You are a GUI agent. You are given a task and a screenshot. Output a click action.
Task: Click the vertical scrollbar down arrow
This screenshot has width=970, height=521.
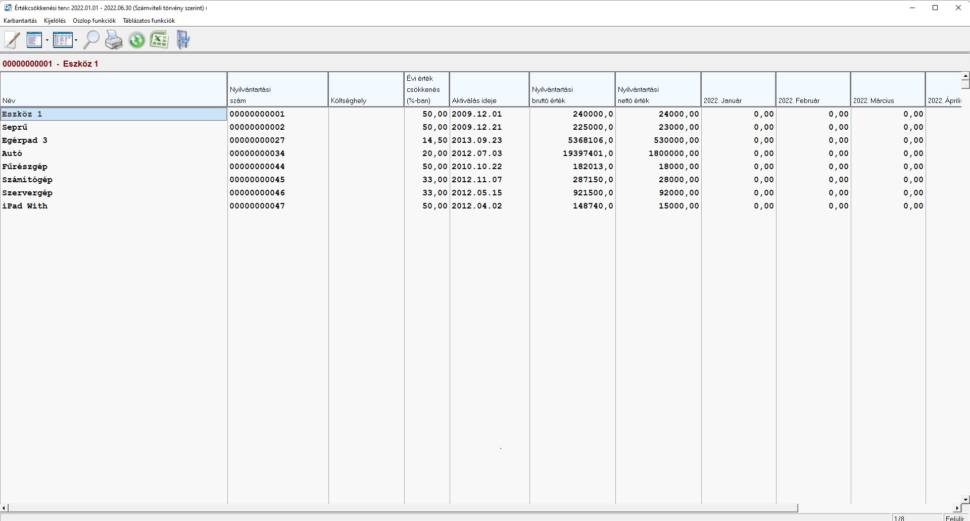point(965,500)
